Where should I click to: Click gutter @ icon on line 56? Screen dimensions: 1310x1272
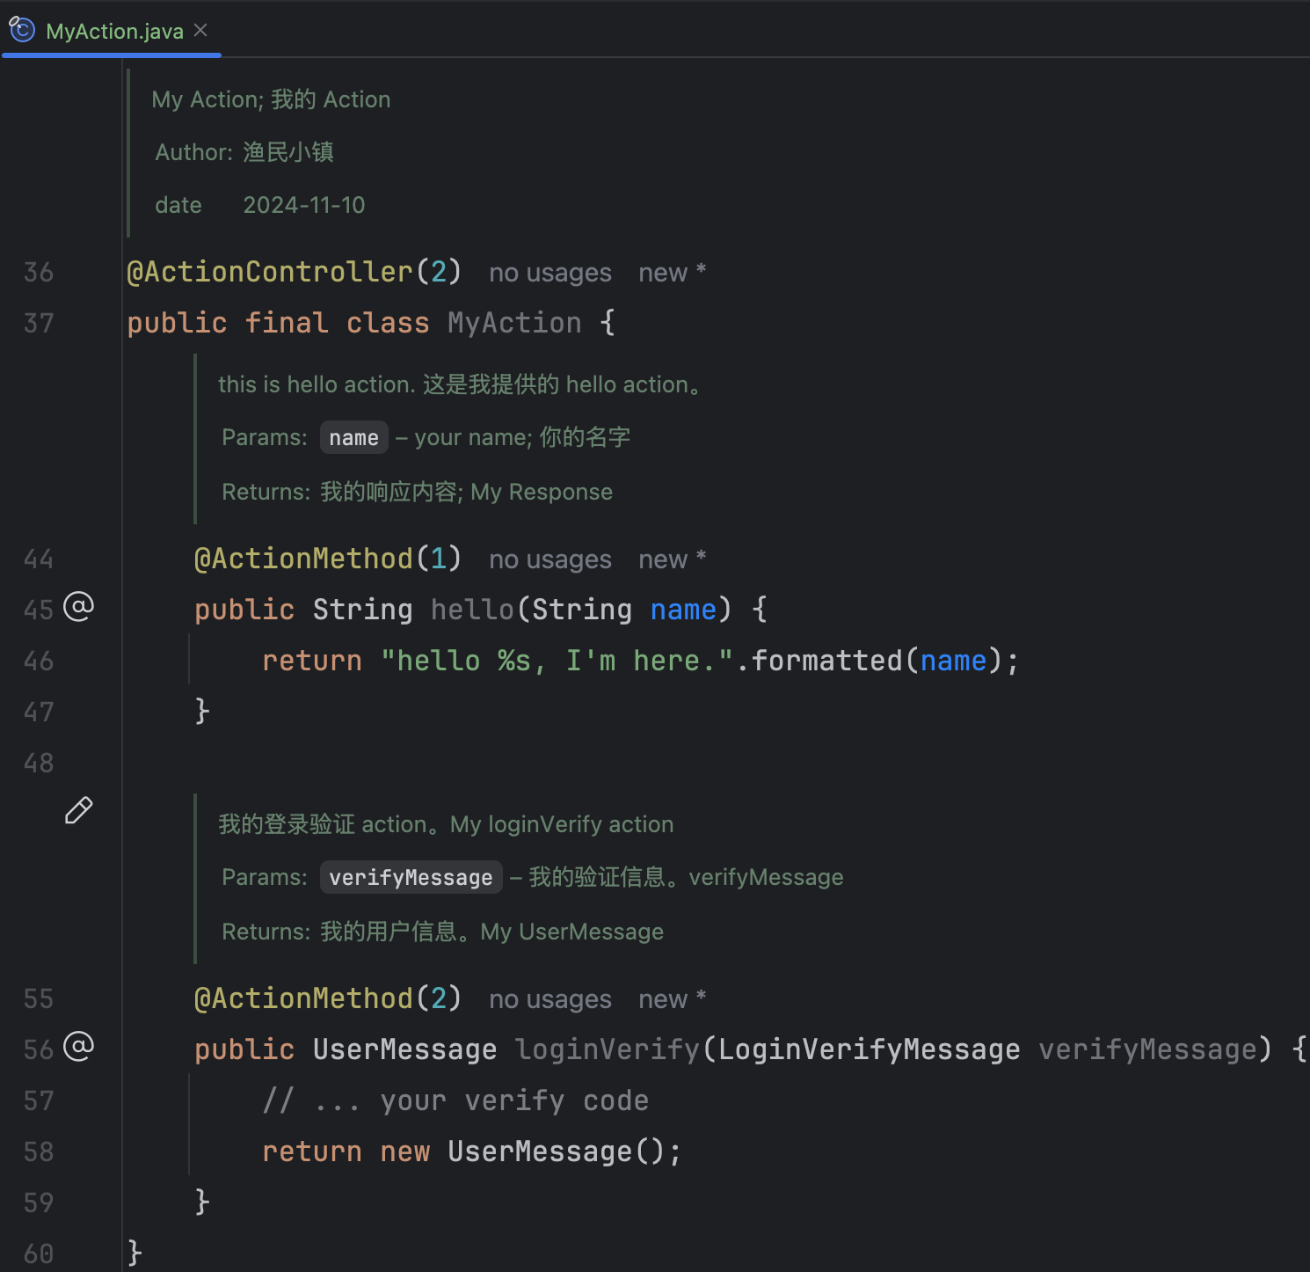tap(79, 1047)
